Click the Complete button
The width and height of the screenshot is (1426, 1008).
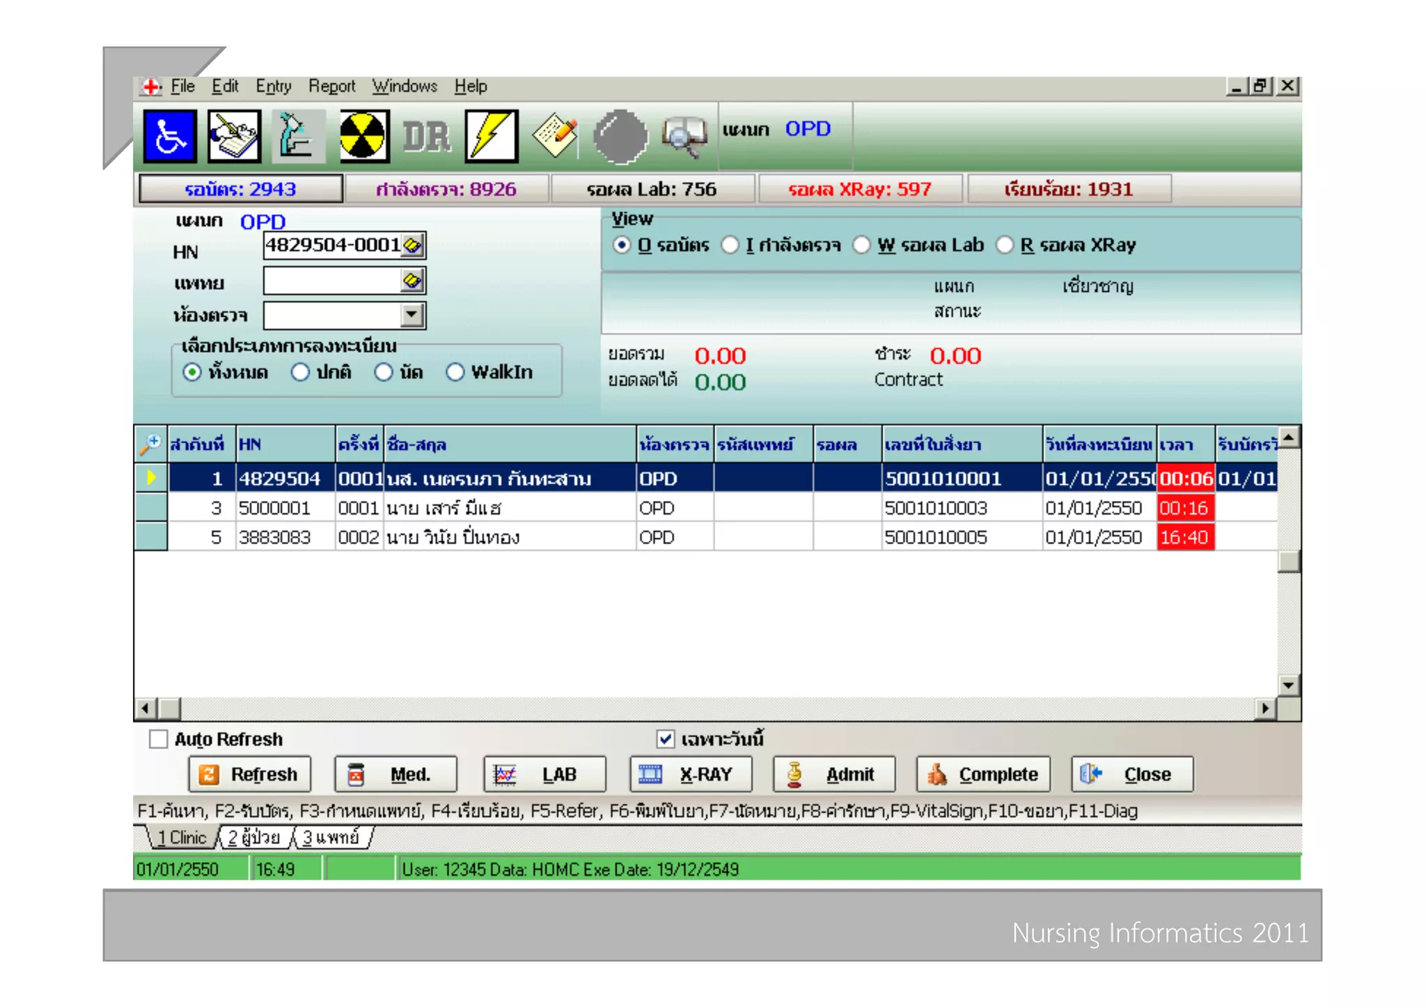click(x=983, y=775)
